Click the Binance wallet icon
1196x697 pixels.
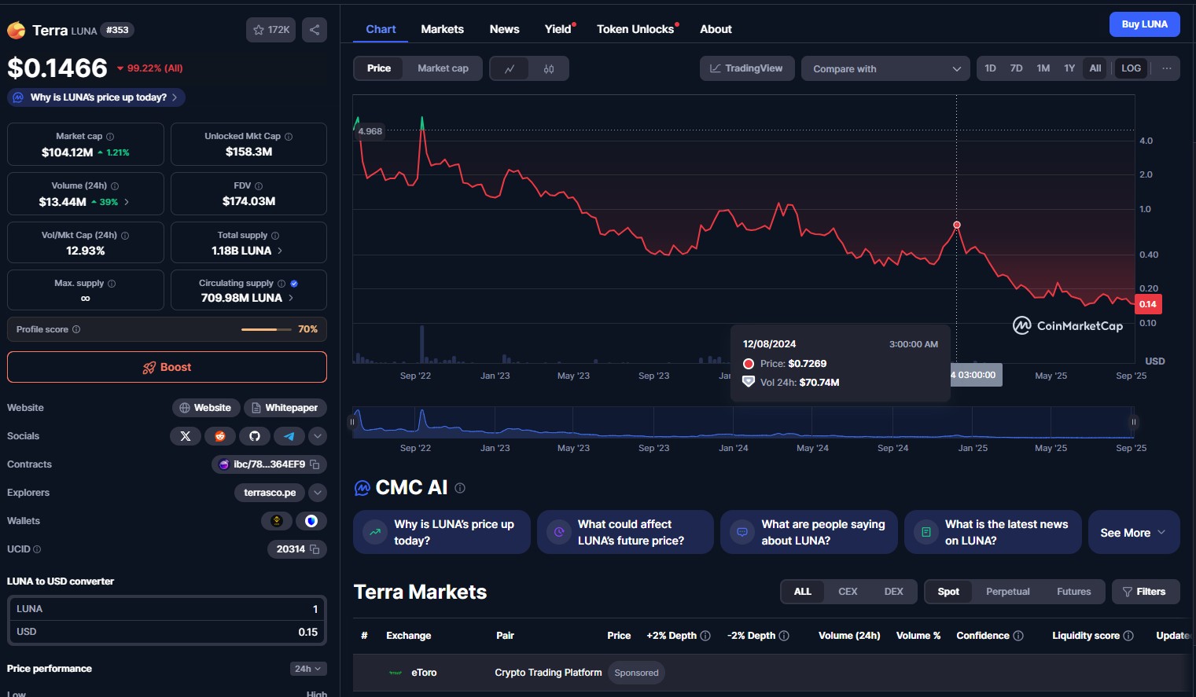277,521
